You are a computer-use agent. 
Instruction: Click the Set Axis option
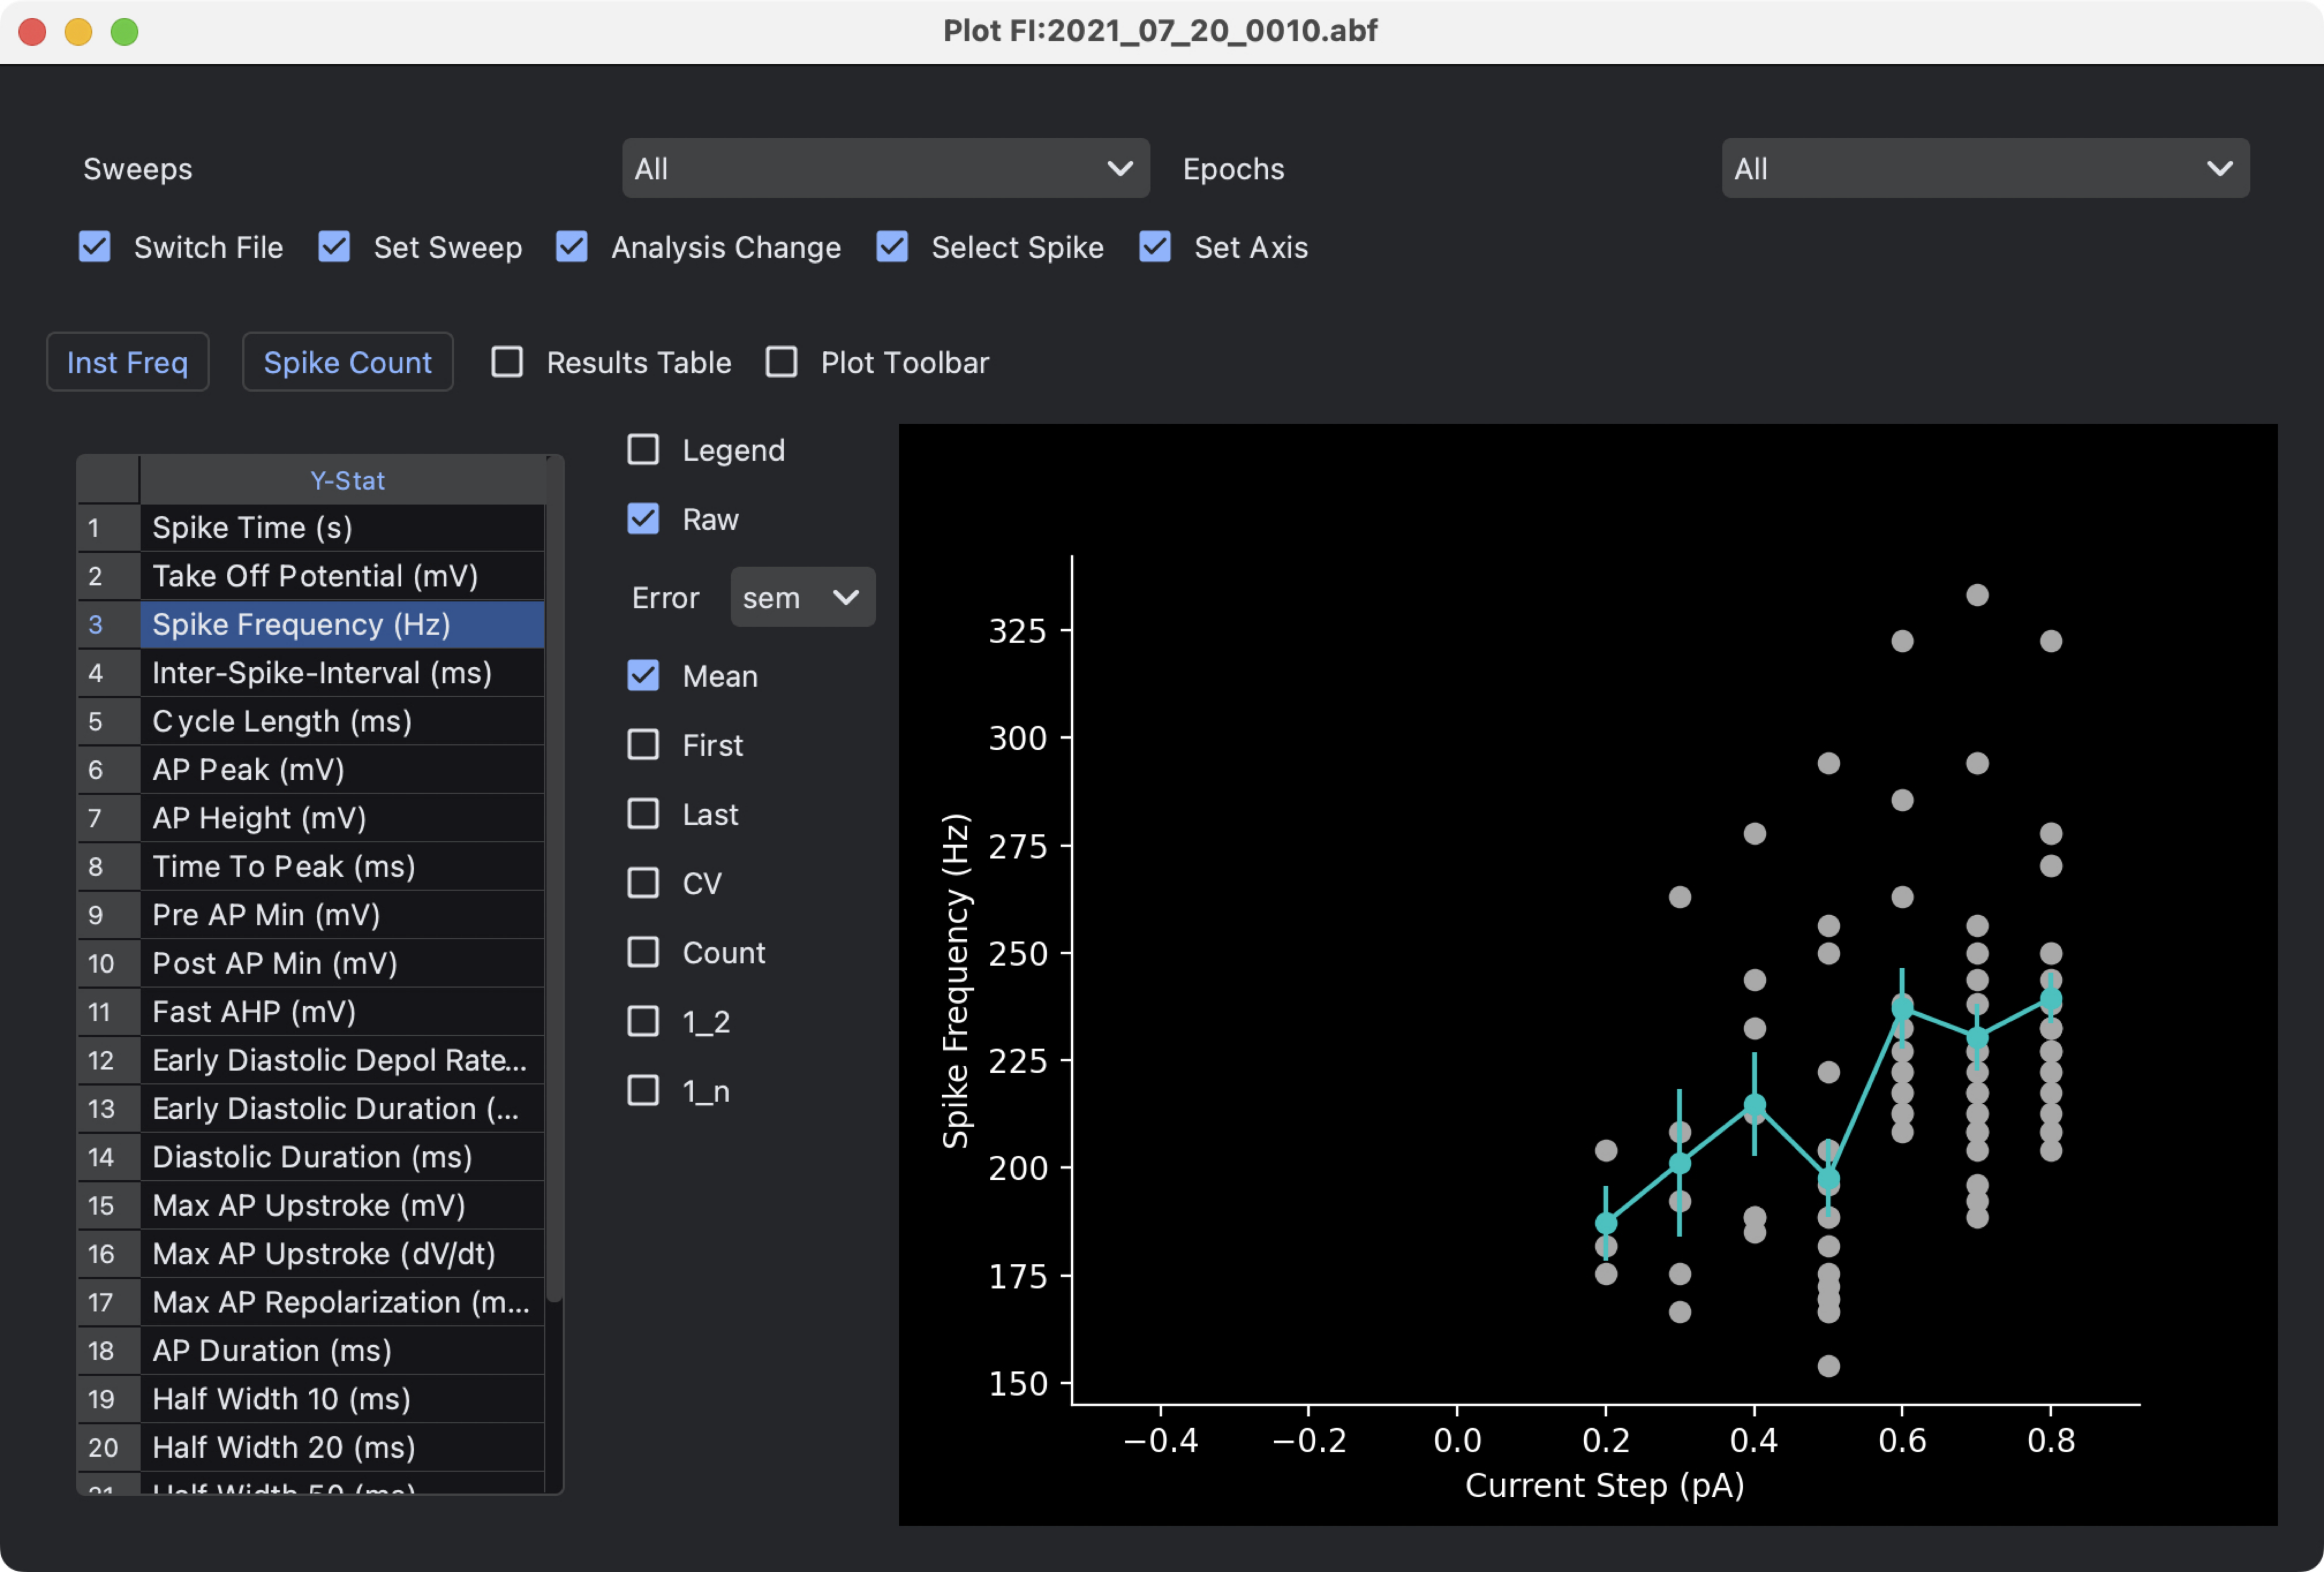tap(1153, 246)
